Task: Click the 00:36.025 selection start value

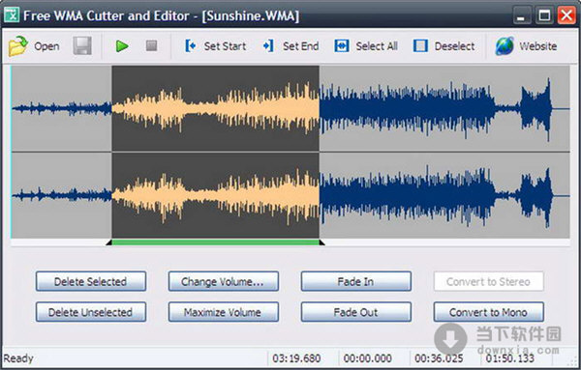Action: pyautogui.click(x=439, y=358)
